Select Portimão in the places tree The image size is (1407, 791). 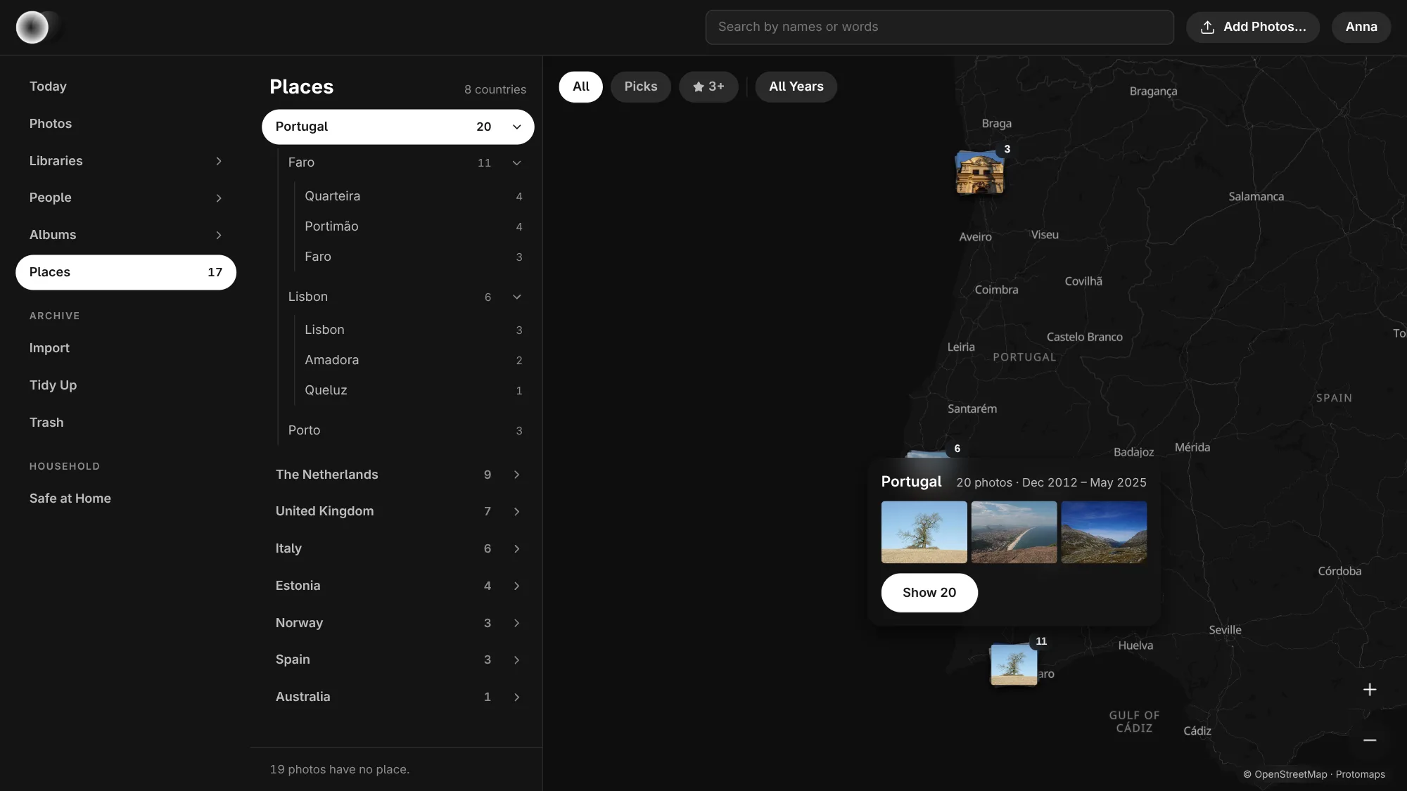click(414, 226)
